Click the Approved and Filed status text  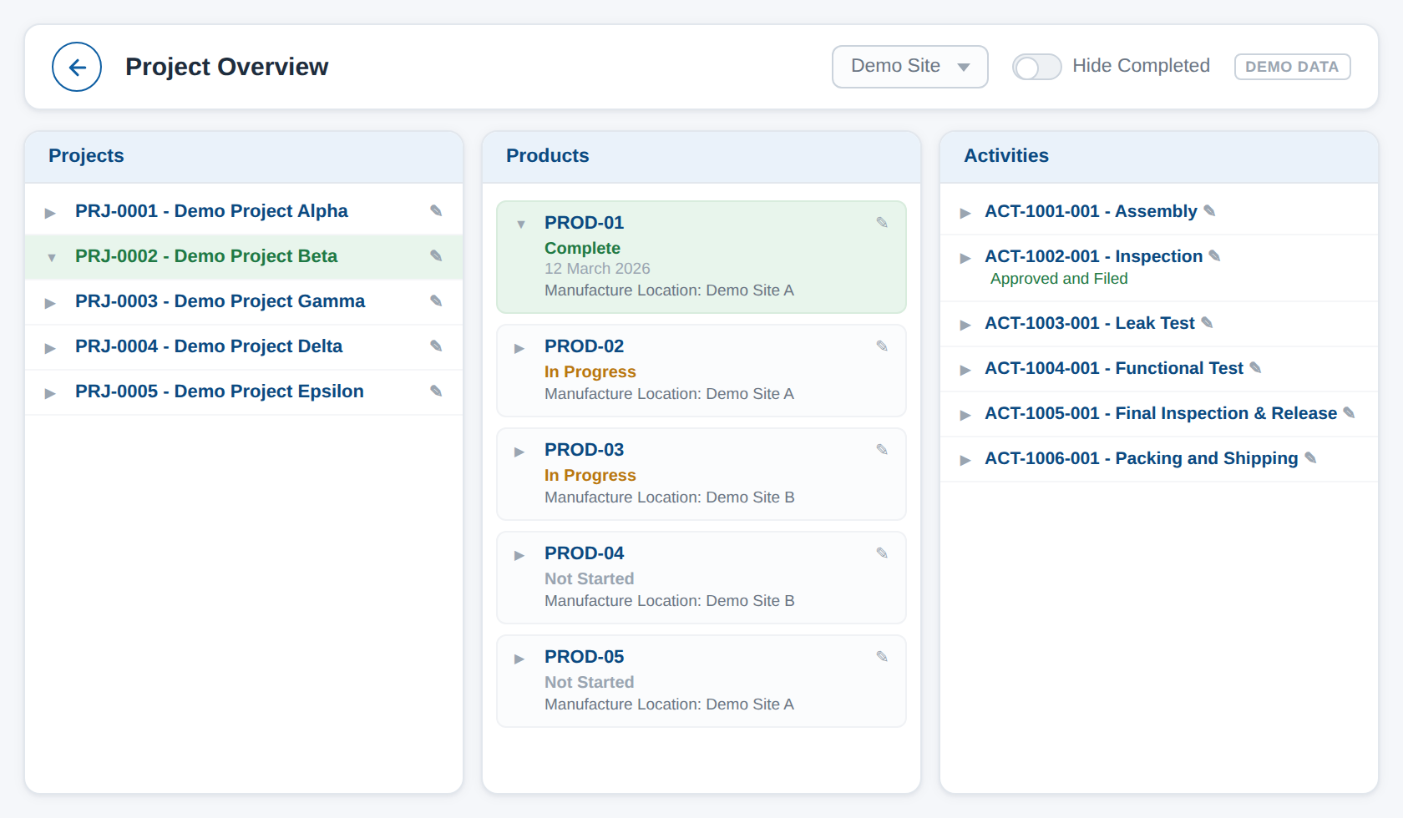tap(1059, 279)
